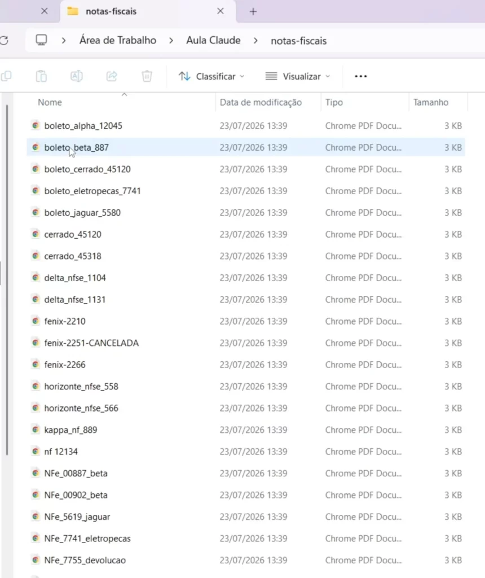Click the Refresh icon beside the address bar
The image size is (485, 578).
click(4, 41)
